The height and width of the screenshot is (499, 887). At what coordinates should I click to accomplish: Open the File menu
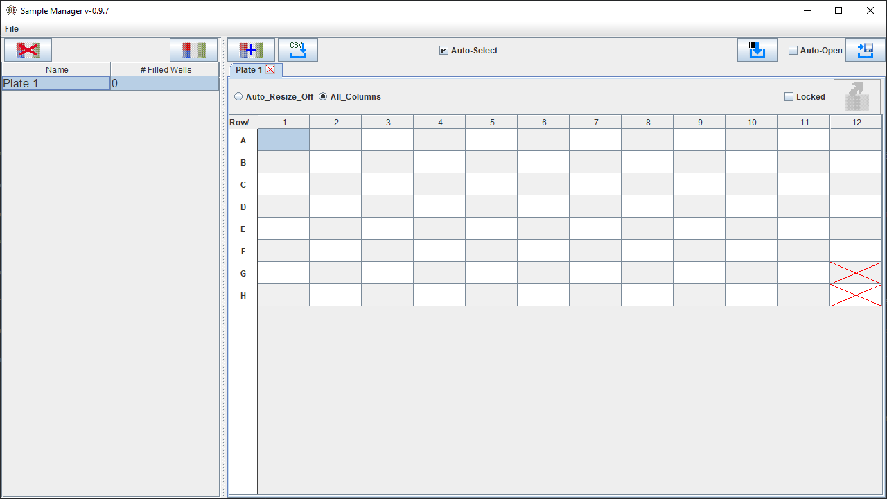click(x=12, y=29)
